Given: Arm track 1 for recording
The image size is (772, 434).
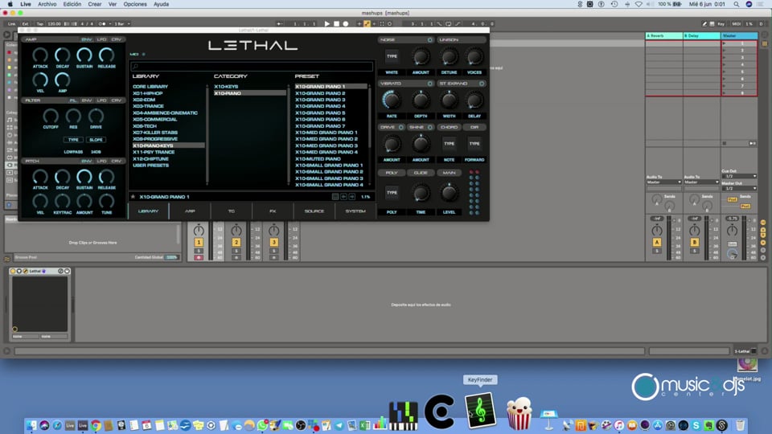Looking at the screenshot, I should tap(199, 257).
